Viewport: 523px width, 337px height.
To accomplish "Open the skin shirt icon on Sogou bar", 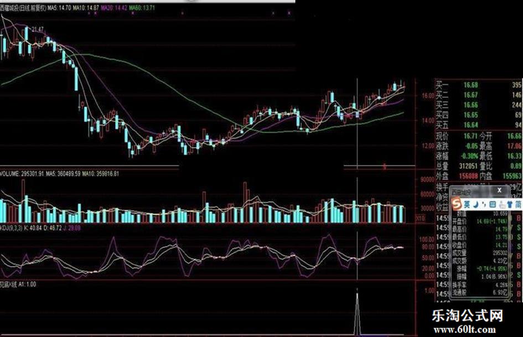I will 510,204.
